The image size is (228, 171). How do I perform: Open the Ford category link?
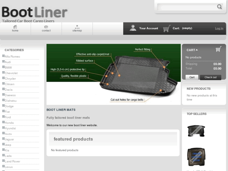point(8,117)
